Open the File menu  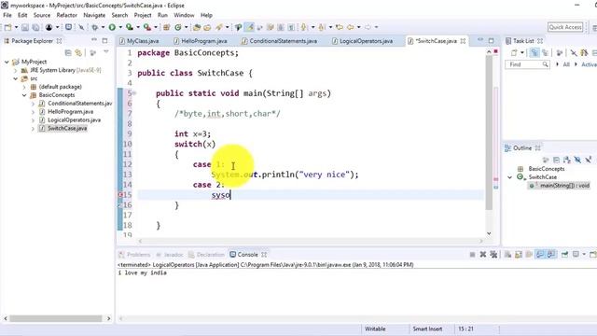point(7,15)
